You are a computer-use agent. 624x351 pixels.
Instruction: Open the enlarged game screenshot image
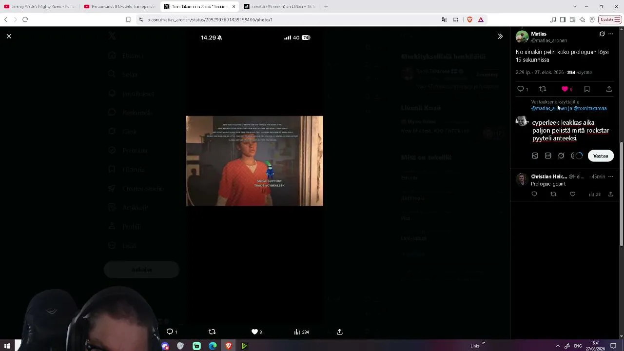[254, 161]
